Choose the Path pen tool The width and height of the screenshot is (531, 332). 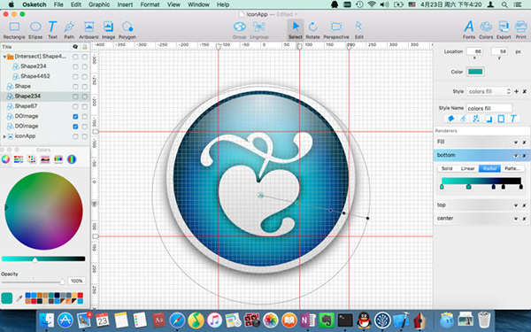[x=69, y=30]
